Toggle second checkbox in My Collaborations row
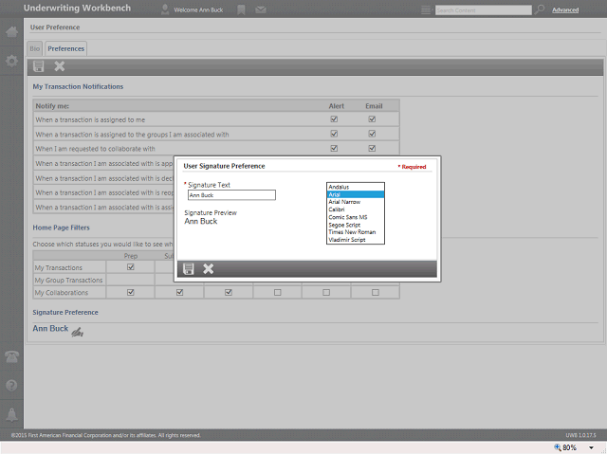Viewport: 607px width, 455px height. 179,292
